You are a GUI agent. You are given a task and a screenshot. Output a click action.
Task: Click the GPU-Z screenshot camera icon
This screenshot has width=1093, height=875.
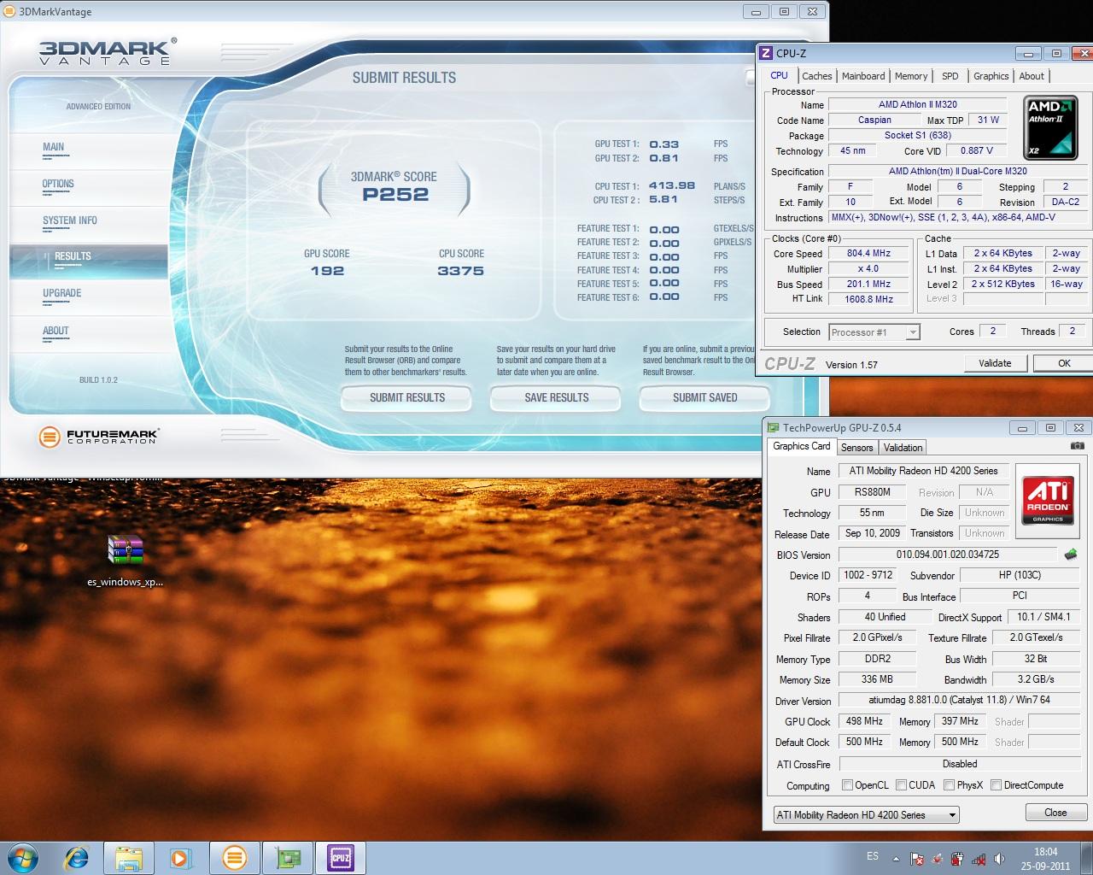1078,446
